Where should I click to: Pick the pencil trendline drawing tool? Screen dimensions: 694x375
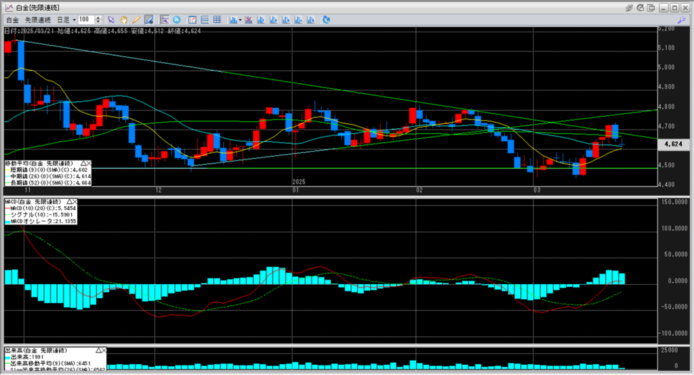(136, 20)
